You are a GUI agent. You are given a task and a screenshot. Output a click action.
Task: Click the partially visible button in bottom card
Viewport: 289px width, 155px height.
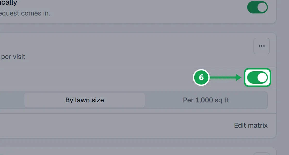pos(262,154)
